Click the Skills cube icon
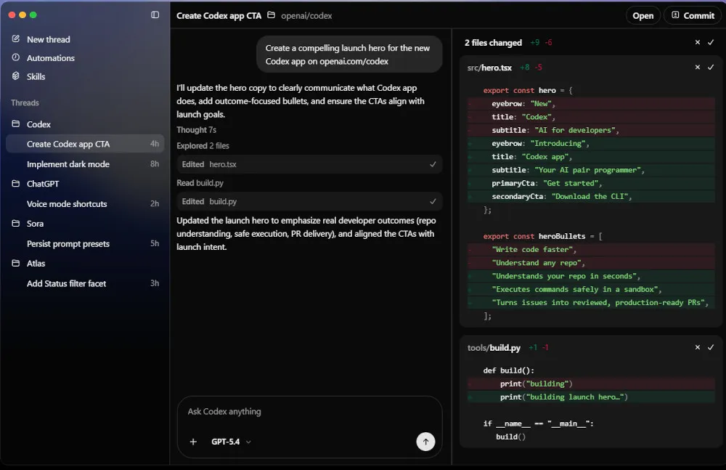The width and height of the screenshot is (726, 470). [16, 76]
